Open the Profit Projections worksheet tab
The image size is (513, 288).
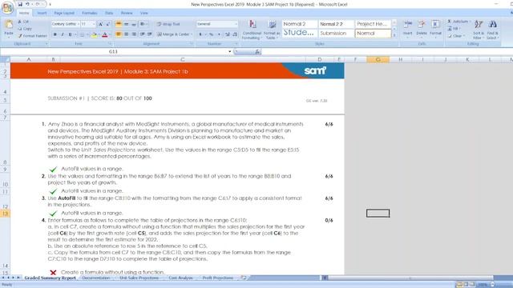[218, 278]
